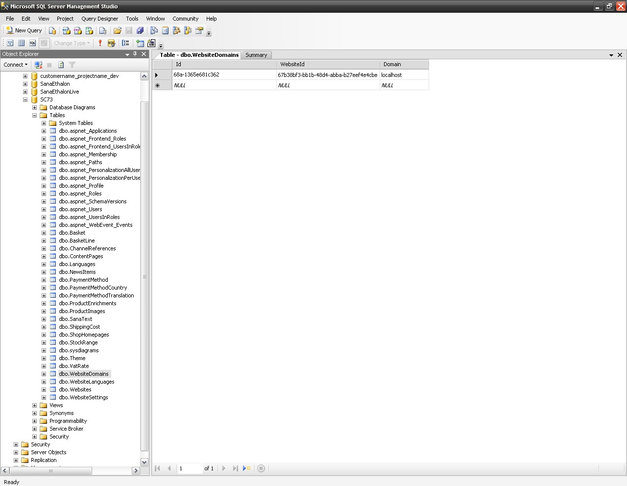Select dbo.aspnet_Membership table
627x486 pixels.
click(x=88, y=154)
